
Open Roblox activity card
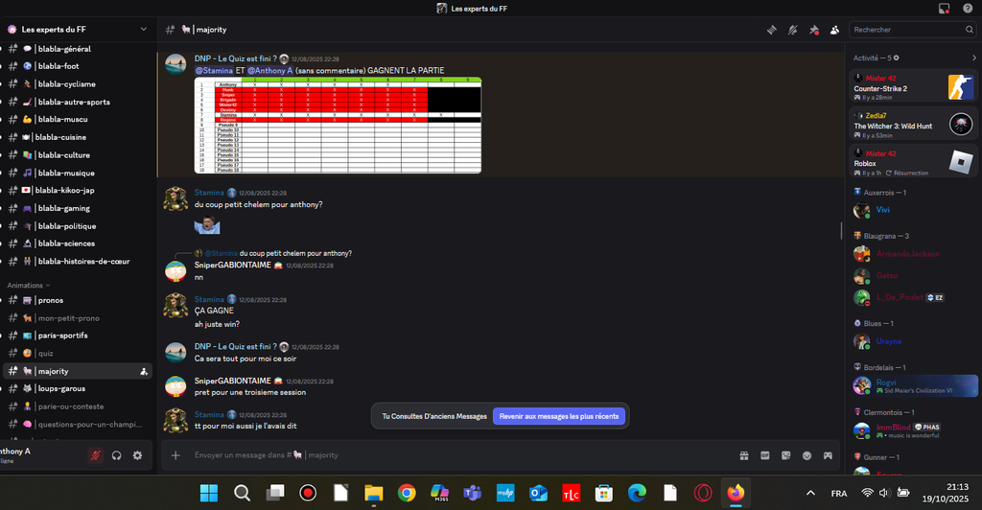913,161
